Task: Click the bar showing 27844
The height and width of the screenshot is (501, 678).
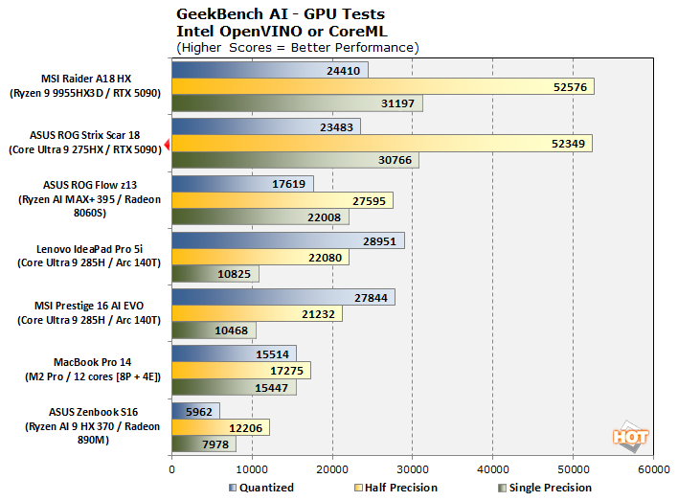Action: (x=283, y=297)
